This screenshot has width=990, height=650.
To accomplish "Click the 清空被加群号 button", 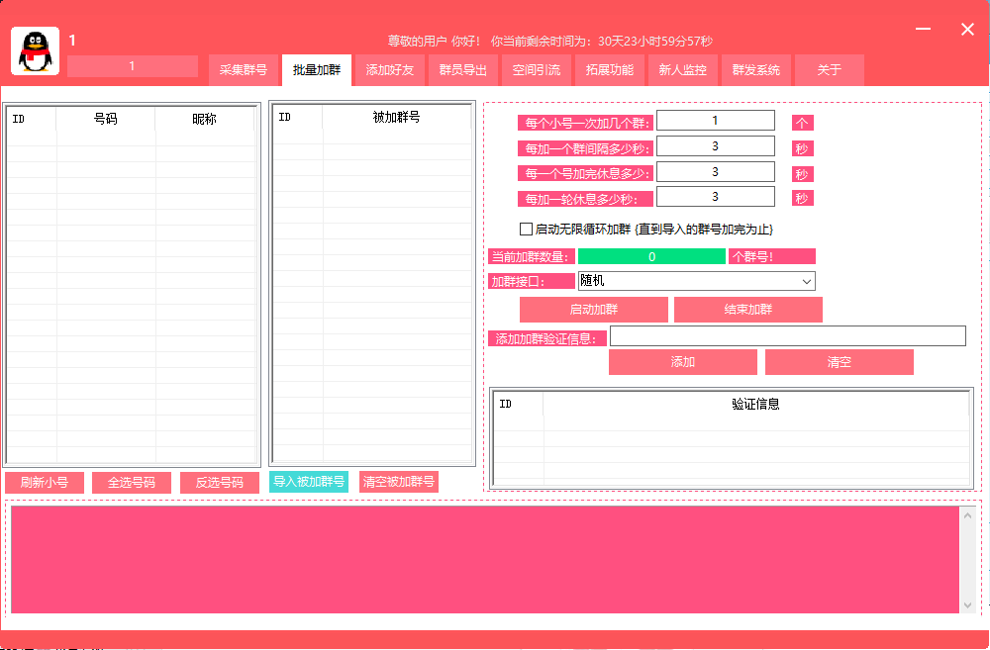I will click(398, 482).
